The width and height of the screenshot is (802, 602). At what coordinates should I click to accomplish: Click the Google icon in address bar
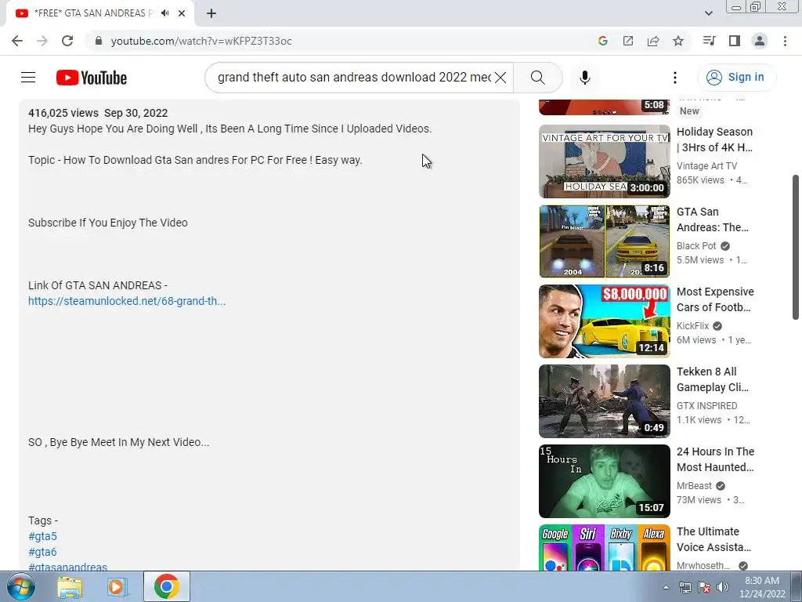tap(603, 41)
